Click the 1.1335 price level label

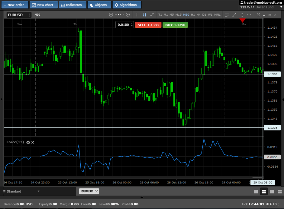[272, 128]
